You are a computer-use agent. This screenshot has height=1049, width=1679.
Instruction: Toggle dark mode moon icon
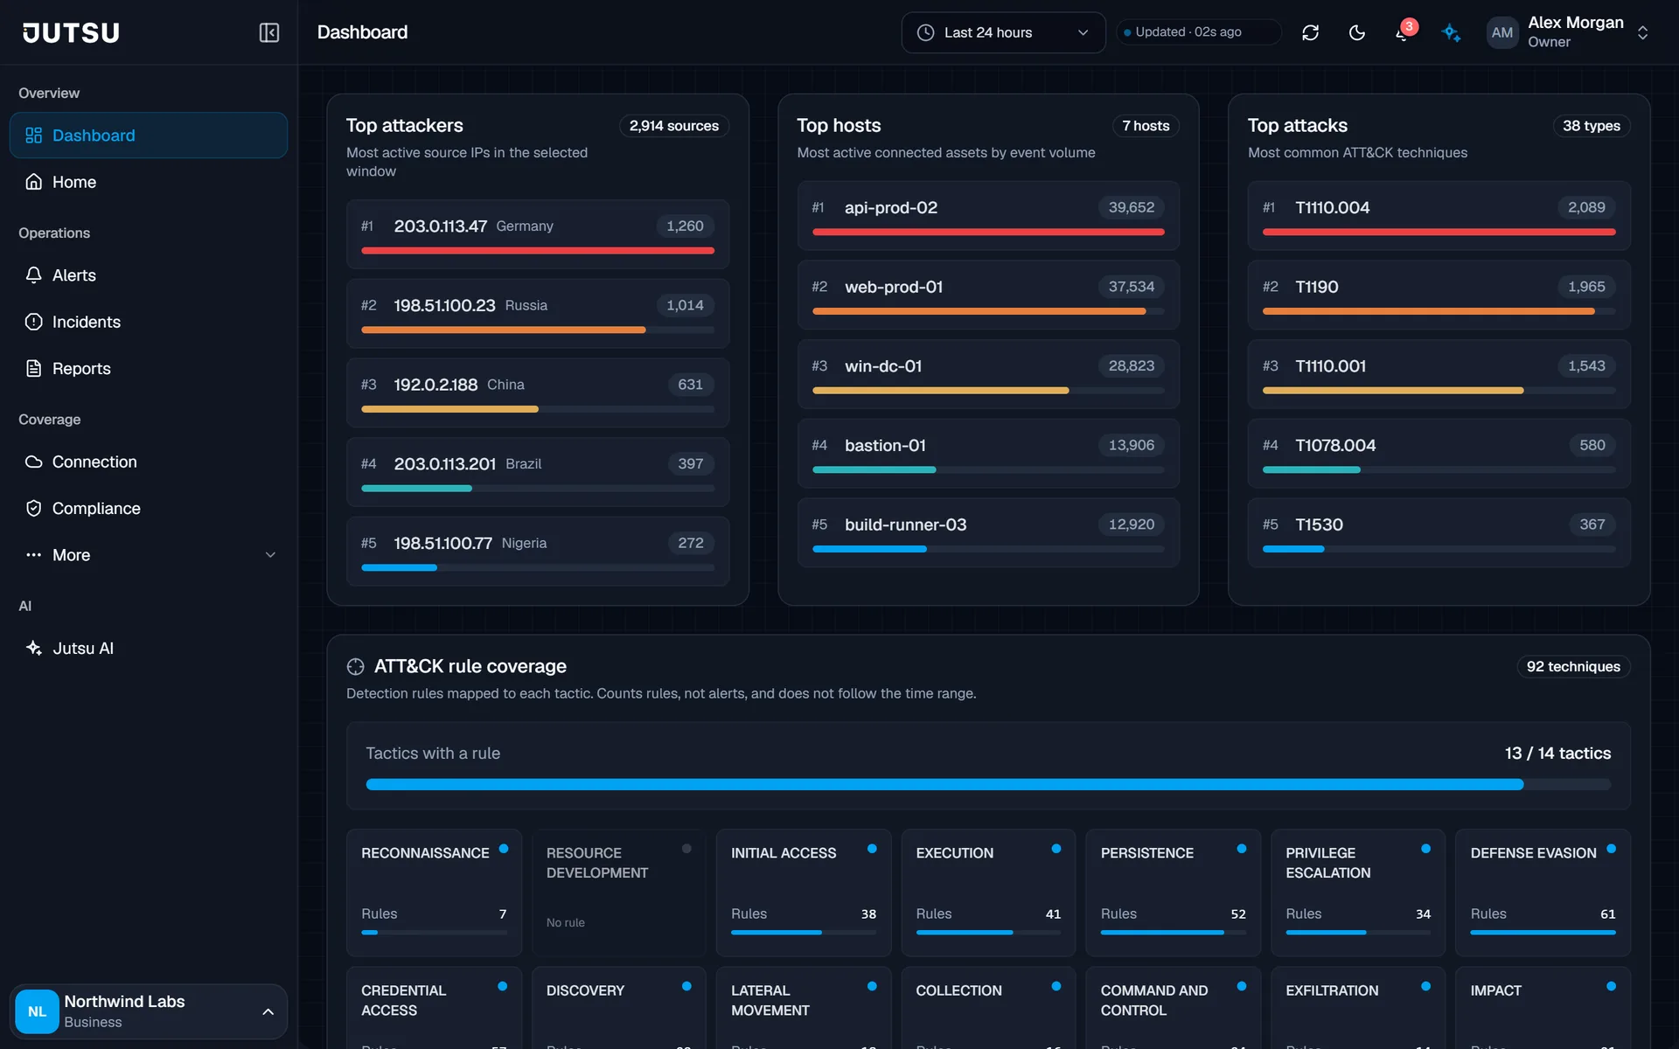coord(1357,32)
